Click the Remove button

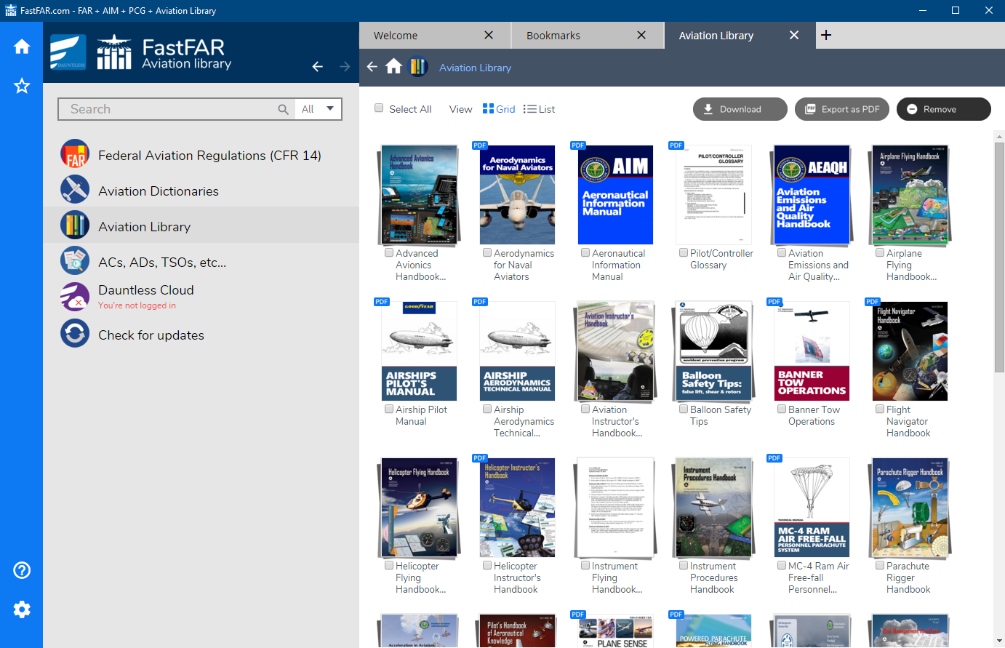click(x=944, y=109)
